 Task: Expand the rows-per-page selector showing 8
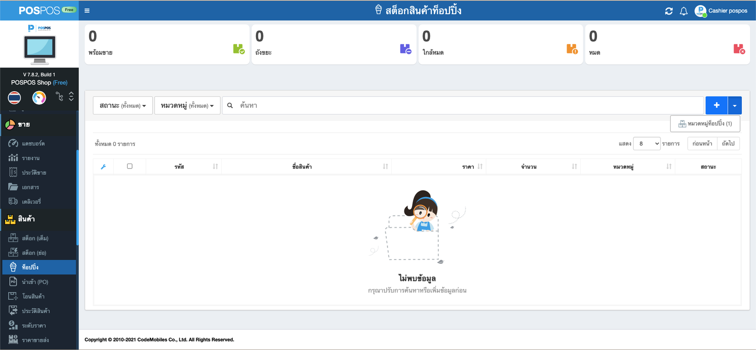646,144
